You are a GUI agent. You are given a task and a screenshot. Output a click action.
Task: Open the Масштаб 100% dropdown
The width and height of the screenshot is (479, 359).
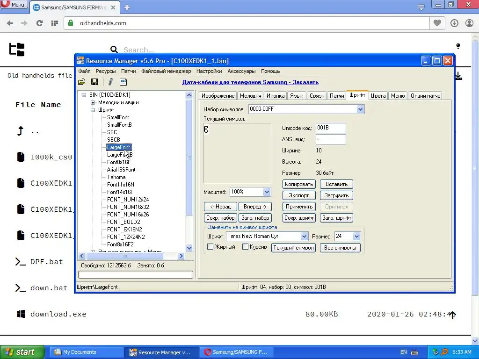tap(266, 192)
